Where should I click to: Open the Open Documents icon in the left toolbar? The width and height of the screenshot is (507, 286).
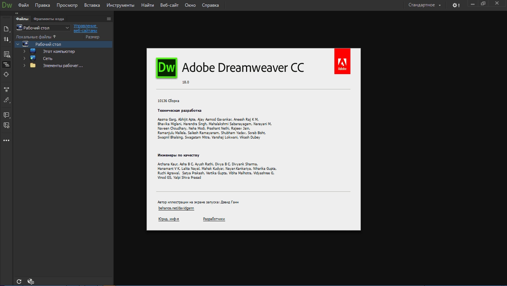coord(6,29)
